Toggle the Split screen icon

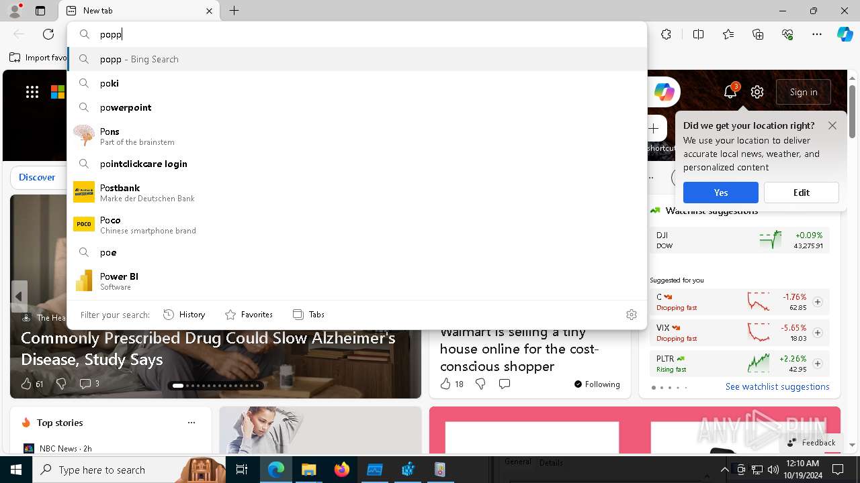click(698, 34)
